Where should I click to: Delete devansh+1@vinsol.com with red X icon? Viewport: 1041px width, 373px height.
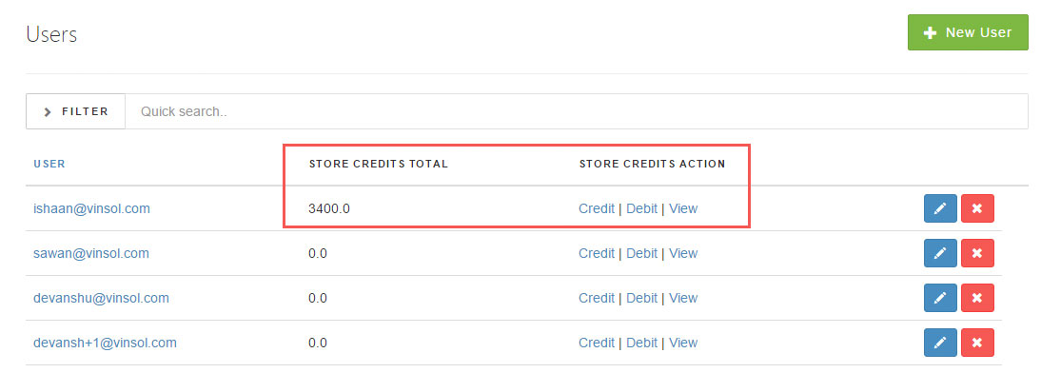tap(977, 343)
